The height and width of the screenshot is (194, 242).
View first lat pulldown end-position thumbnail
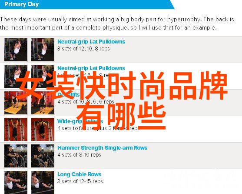point(43,50)
